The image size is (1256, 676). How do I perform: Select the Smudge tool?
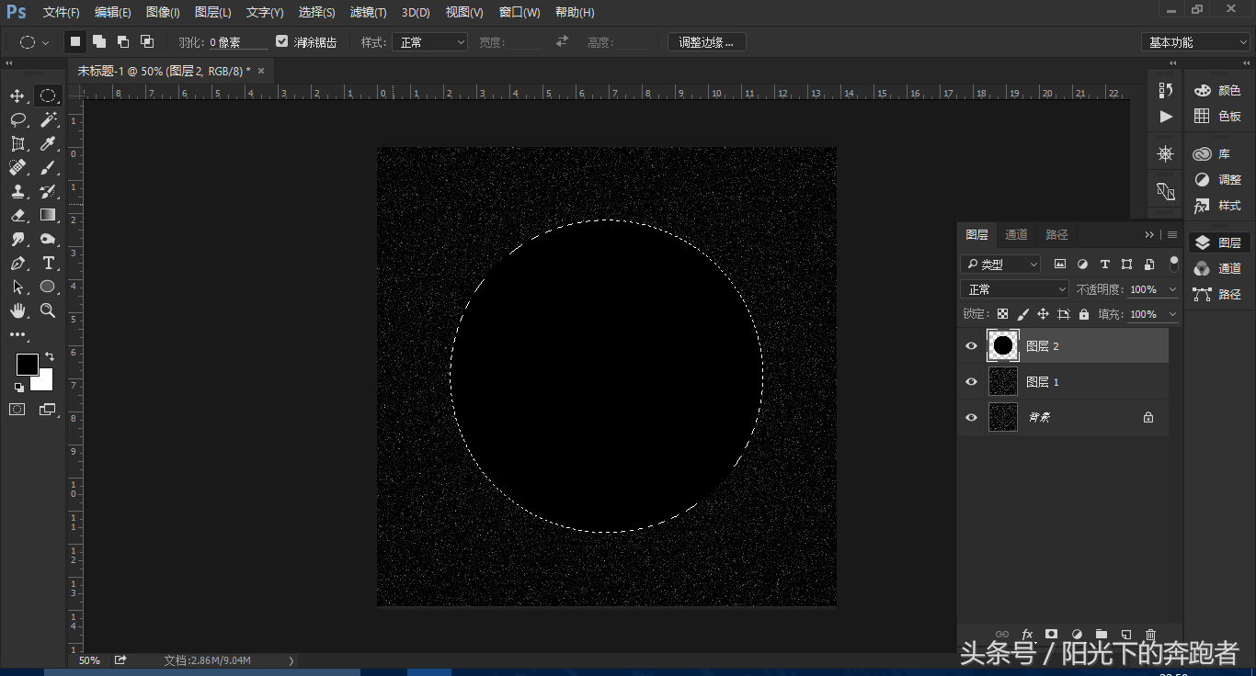tap(17, 239)
